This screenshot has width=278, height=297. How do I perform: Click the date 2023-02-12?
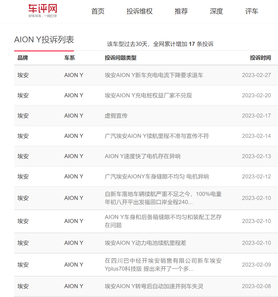(x=256, y=177)
